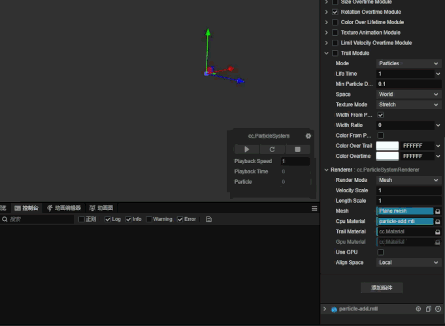Screen dimensions: 445x326
Task: Click the red X-axis gizmo handle
Action: point(231,68)
